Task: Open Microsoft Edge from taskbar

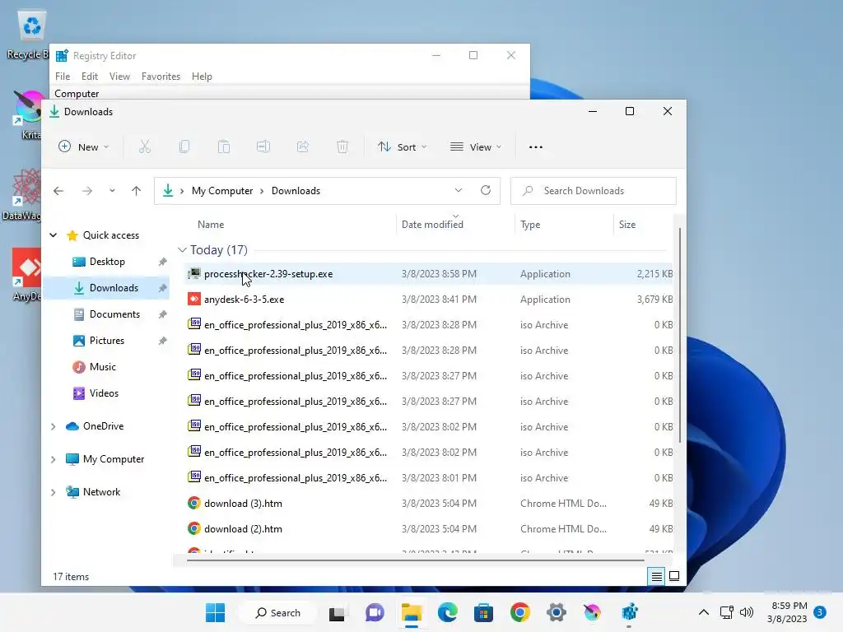Action: click(447, 612)
